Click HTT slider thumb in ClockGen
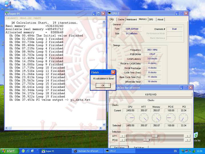Viewport: 205px width, 154px height. 155,136
